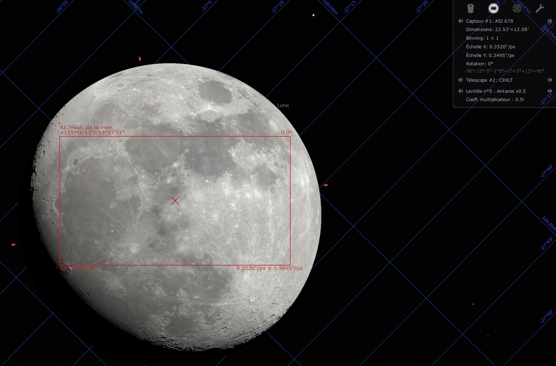556x366 pixels.
Task: Click the 'Échelle X: 0.3520"/px' text
Action: (x=491, y=47)
